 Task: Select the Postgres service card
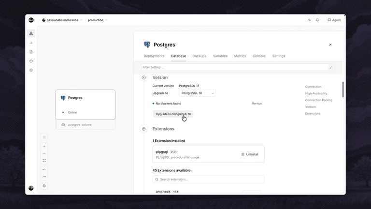pyautogui.click(x=86, y=104)
